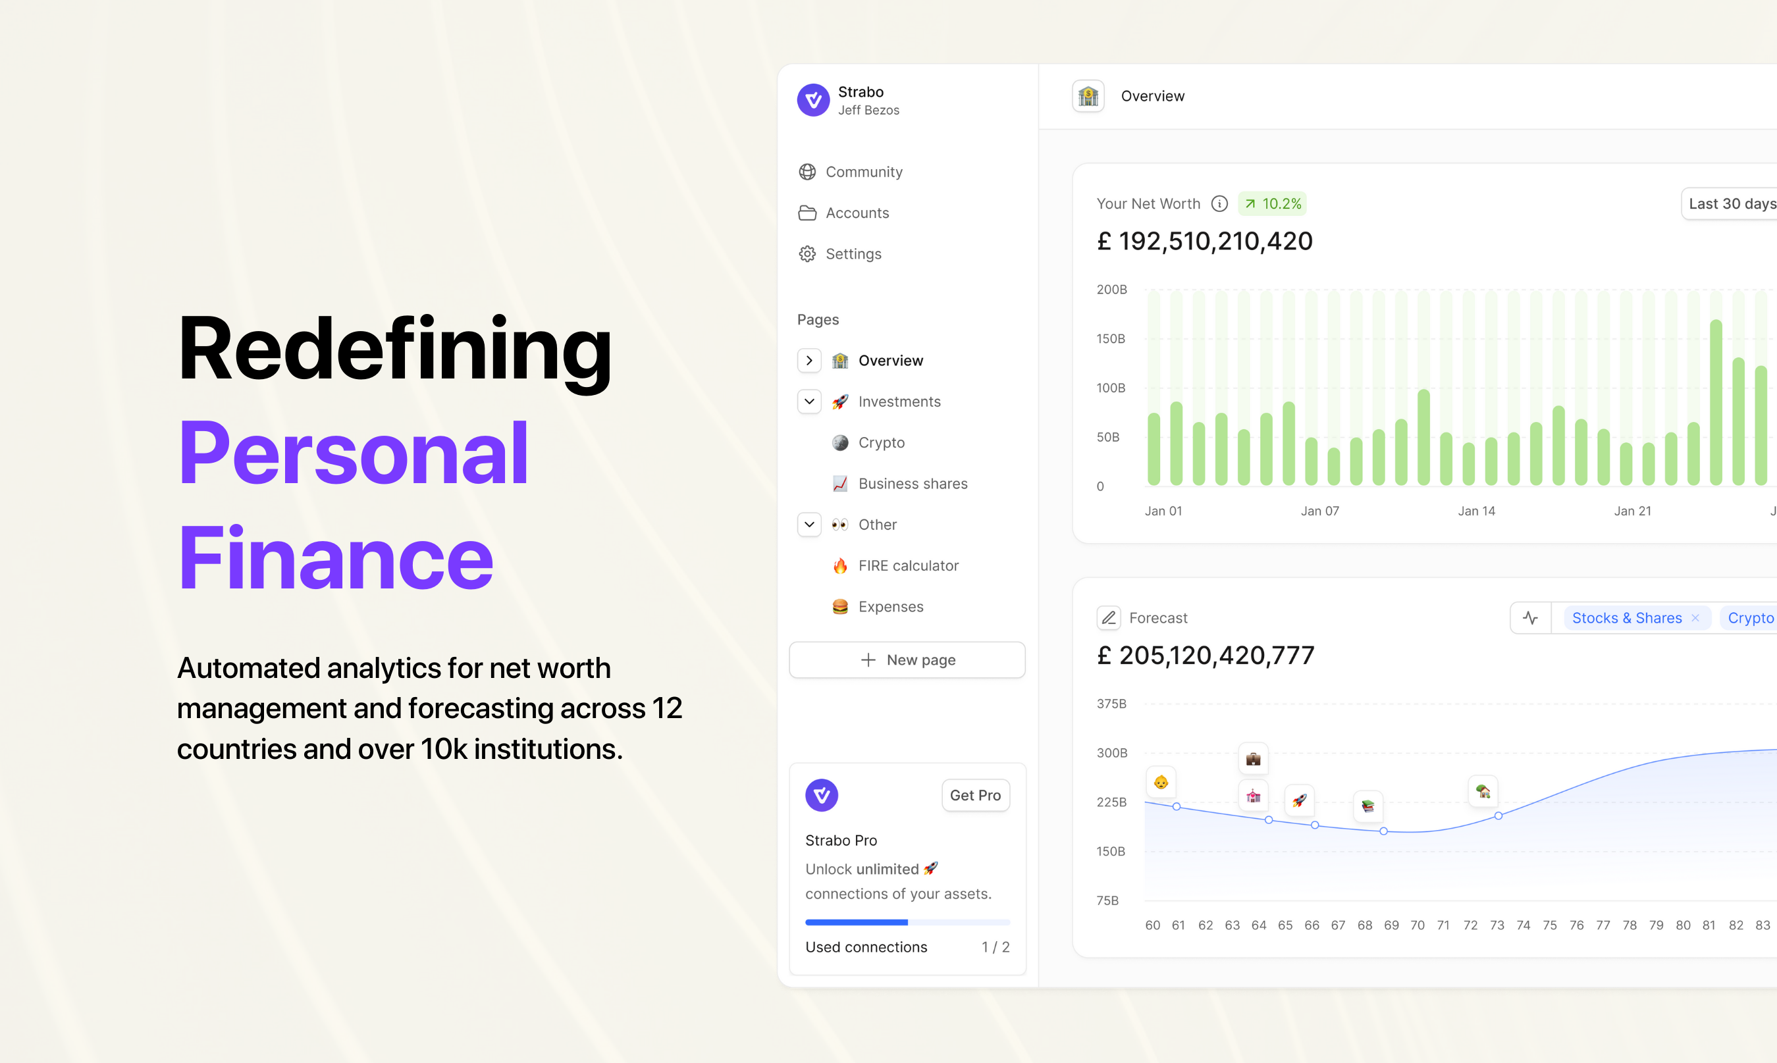Image resolution: width=1777 pixels, height=1063 pixels.
Task: Click the Strabo Pro logo in upgrade card
Action: 821,795
